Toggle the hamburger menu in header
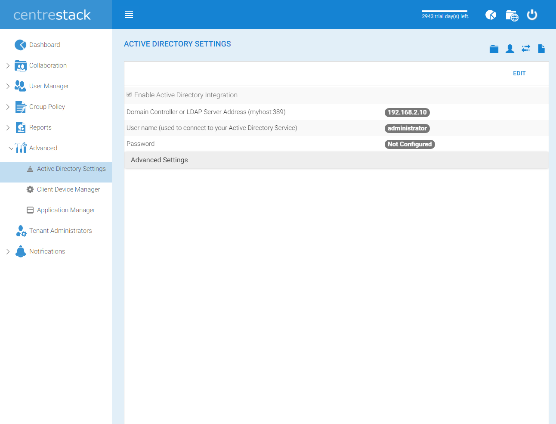This screenshot has width=556, height=424. tap(129, 15)
